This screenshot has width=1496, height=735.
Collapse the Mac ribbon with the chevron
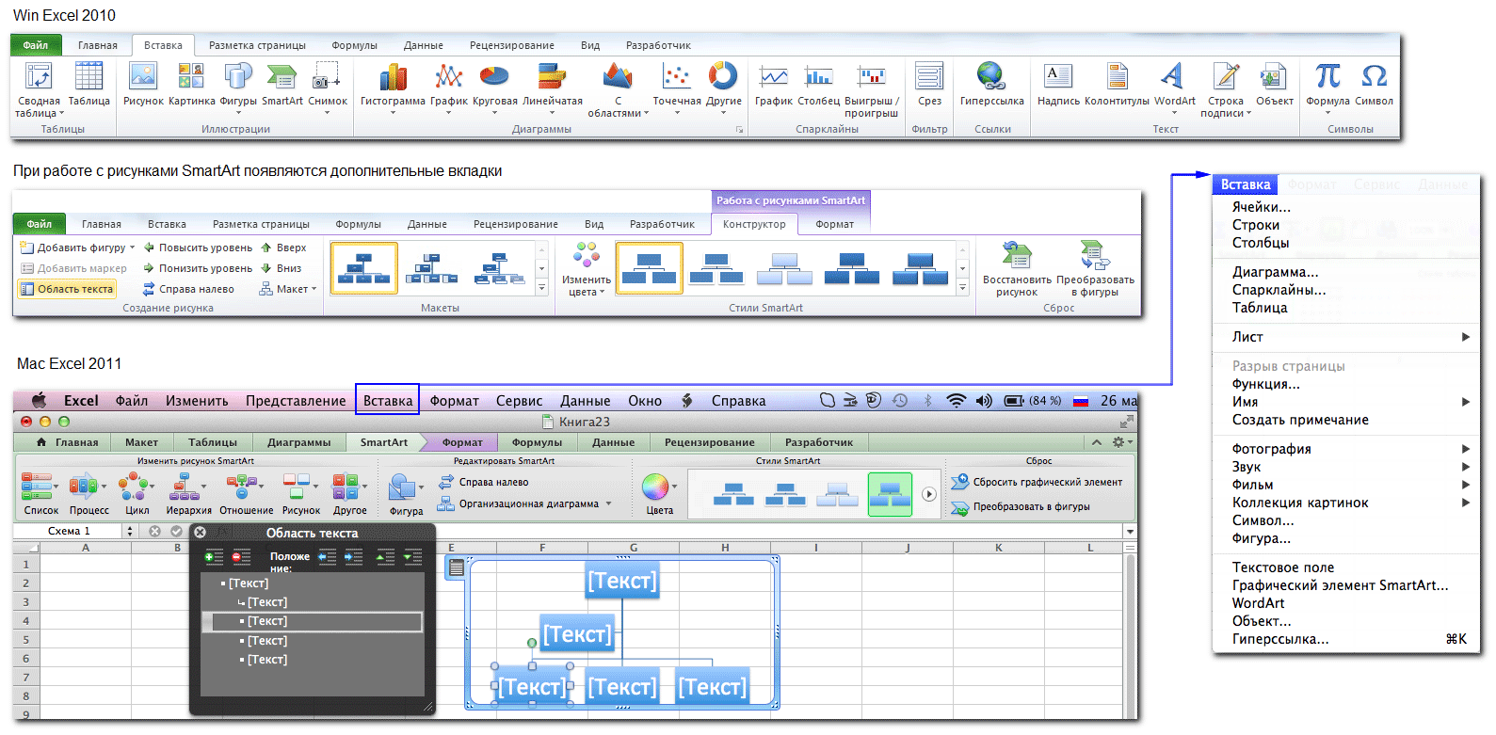(x=1097, y=441)
